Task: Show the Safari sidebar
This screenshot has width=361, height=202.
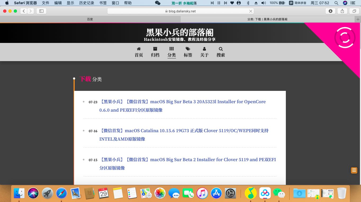Action: point(41,11)
